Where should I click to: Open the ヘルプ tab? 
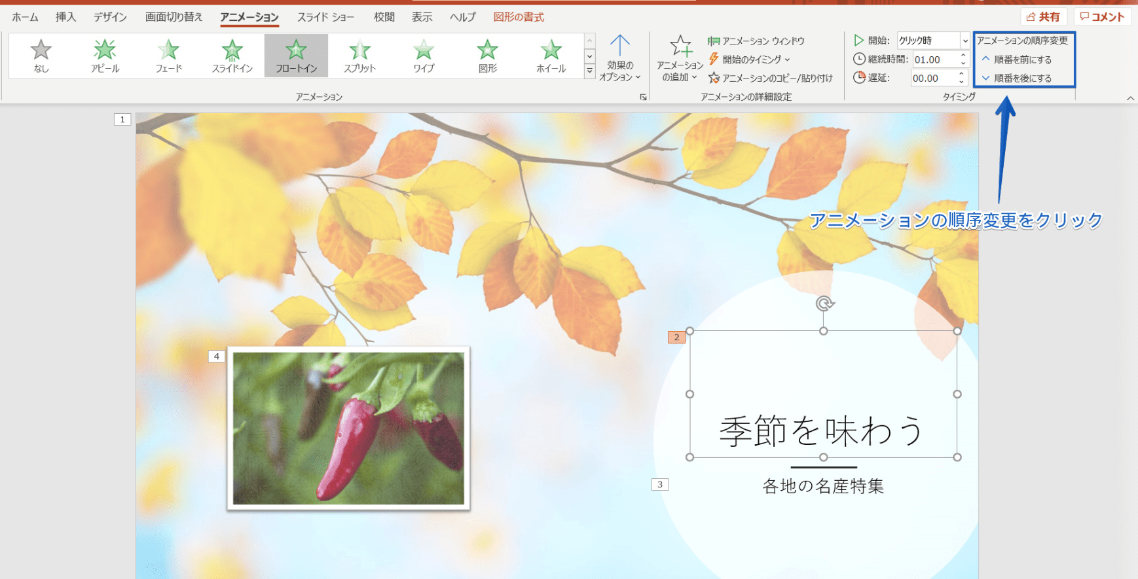click(463, 17)
